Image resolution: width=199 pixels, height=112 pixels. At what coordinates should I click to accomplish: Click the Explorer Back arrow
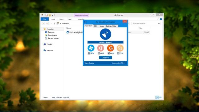pos(44,24)
